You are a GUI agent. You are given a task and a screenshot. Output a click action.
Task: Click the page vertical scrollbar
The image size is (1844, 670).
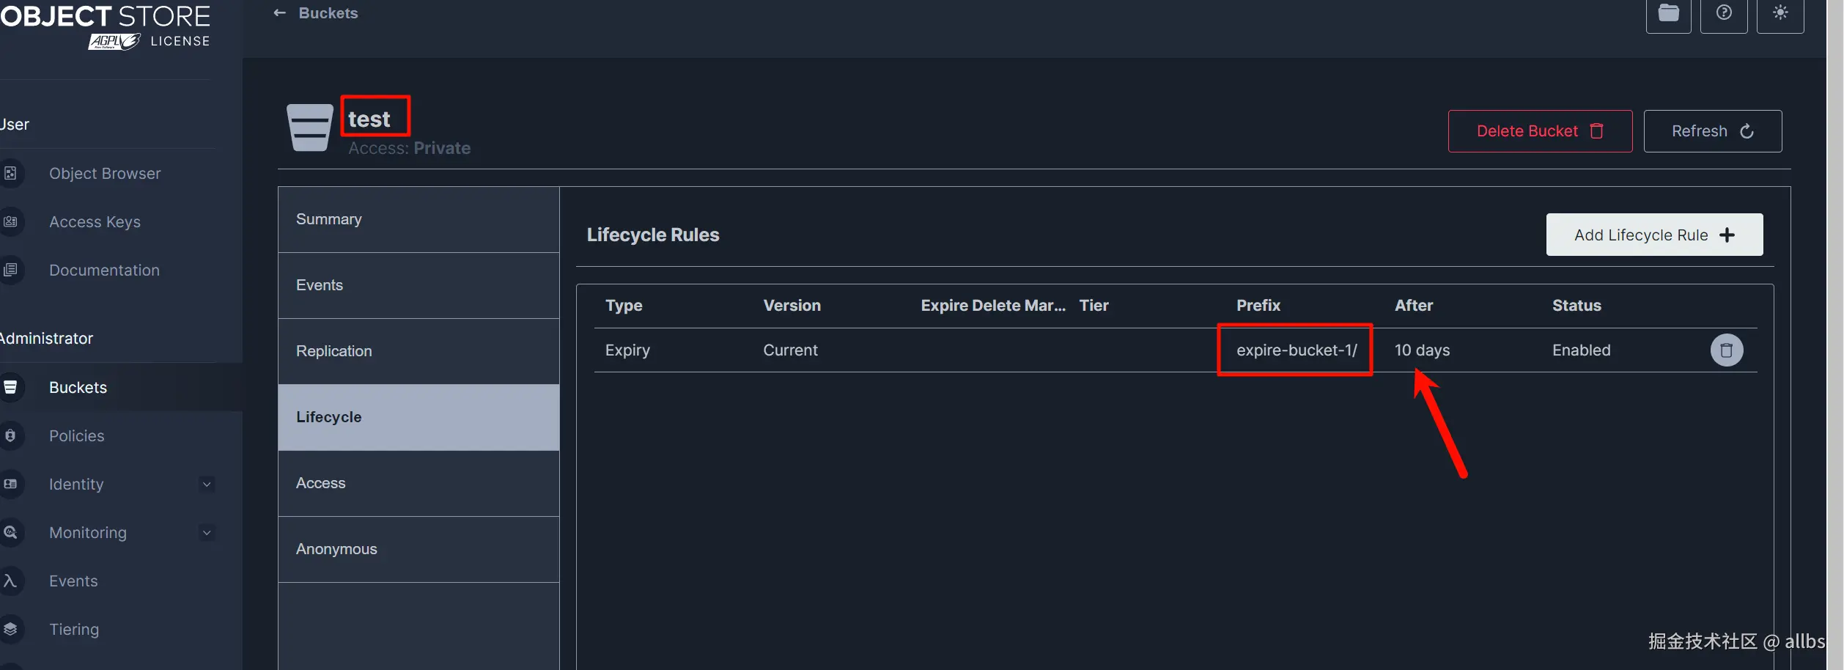1835,335
